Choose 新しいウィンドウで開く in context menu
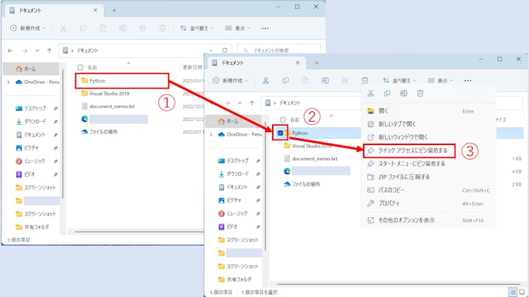529x297 pixels. pos(428,137)
